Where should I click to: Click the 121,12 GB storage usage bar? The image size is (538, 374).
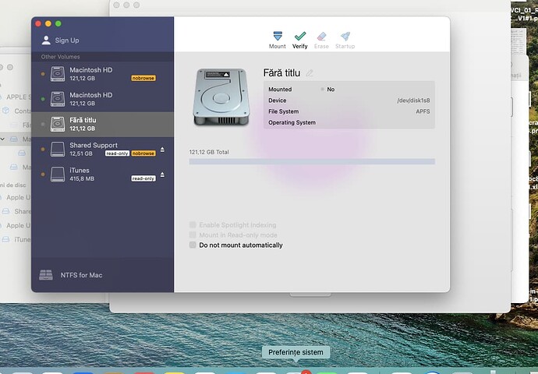tap(311, 161)
